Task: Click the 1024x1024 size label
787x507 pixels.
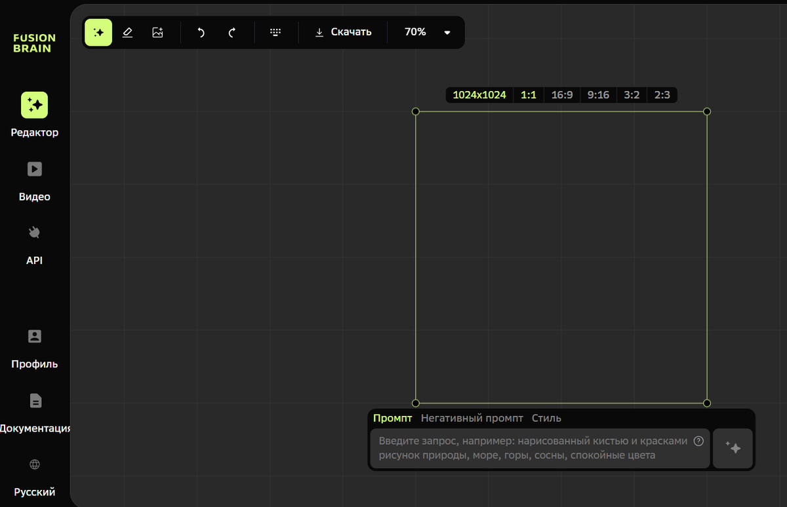Action: tap(479, 95)
